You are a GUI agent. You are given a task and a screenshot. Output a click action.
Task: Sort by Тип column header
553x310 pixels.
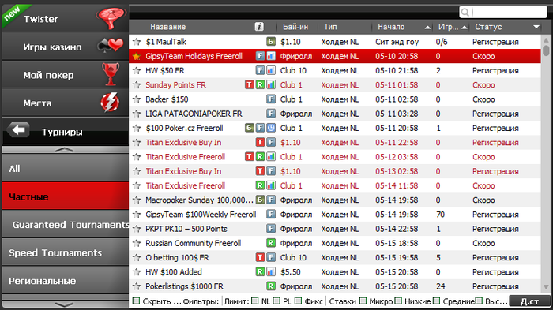(330, 27)
